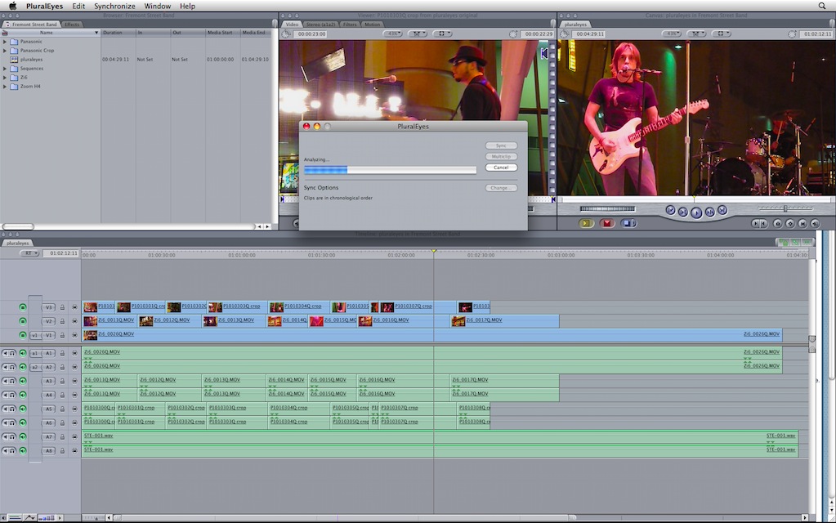Toggle Auto Select on track V3
Viewport: 836px width, 523px height.
click(x=74, y=307)
